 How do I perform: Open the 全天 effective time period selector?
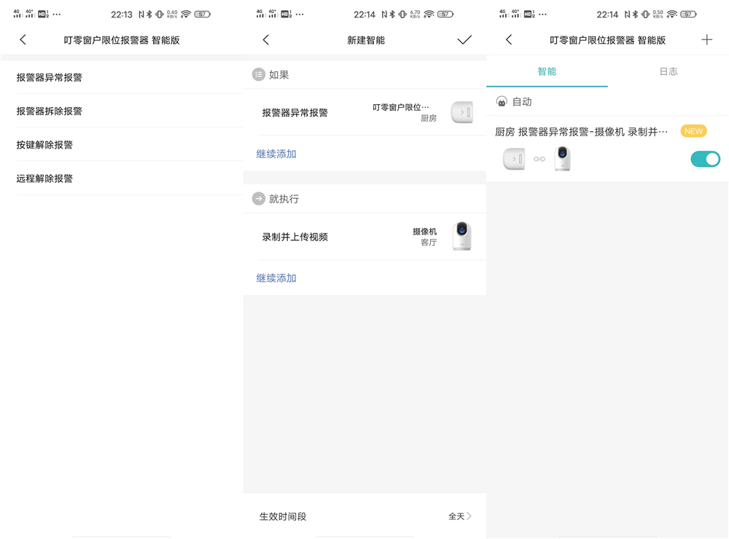[458, 516]
